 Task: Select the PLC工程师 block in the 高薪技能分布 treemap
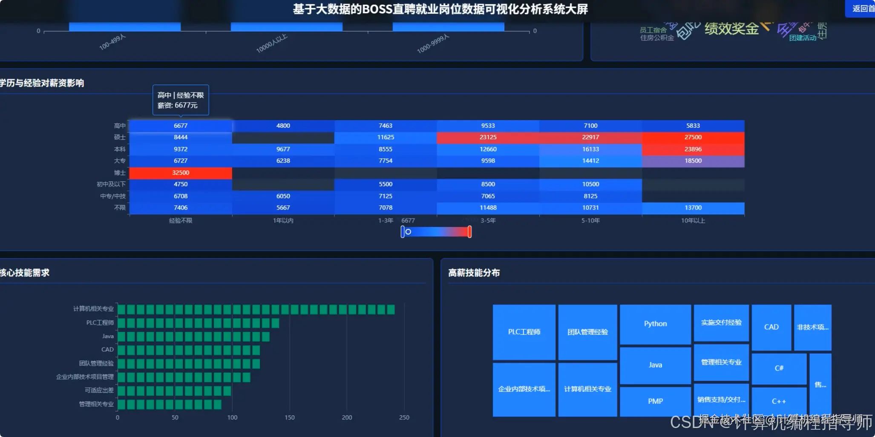pyautogui.click(x=524, y=332)
